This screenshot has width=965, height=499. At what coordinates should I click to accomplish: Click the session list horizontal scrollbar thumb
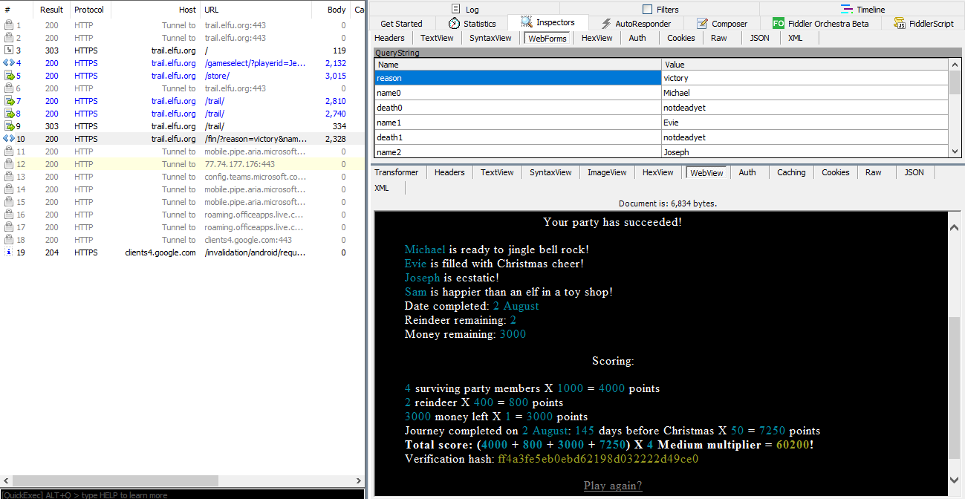116,481
